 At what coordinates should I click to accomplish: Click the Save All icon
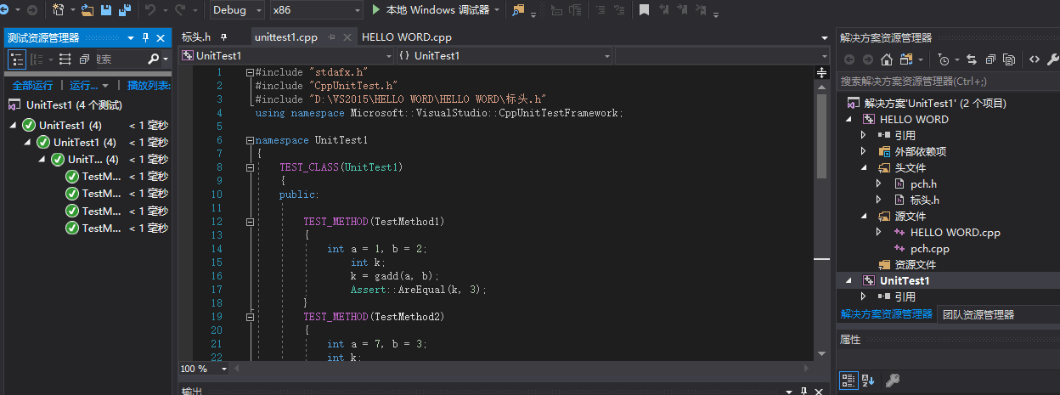coord(125,10)
